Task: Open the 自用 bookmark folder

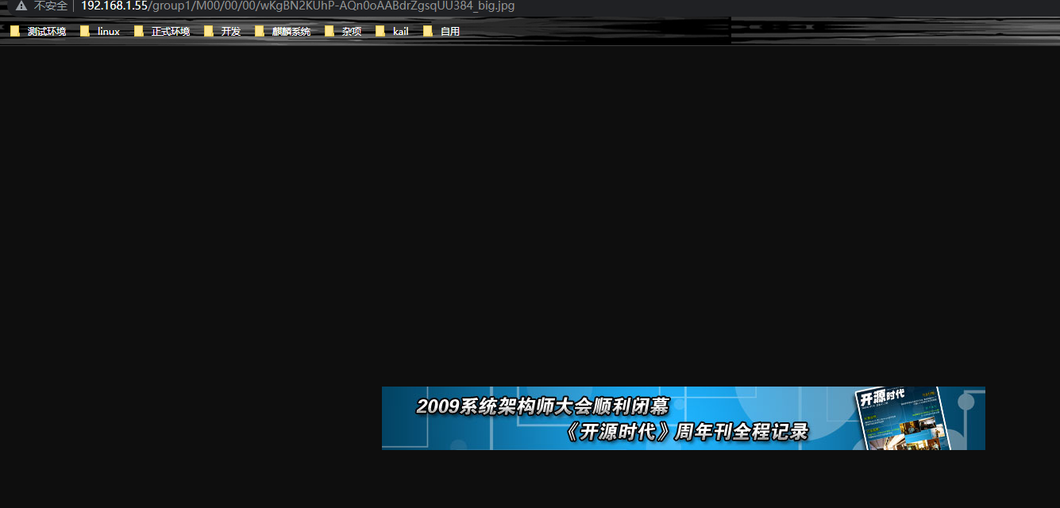Action: pyautogui.click(x=441, y=32)
